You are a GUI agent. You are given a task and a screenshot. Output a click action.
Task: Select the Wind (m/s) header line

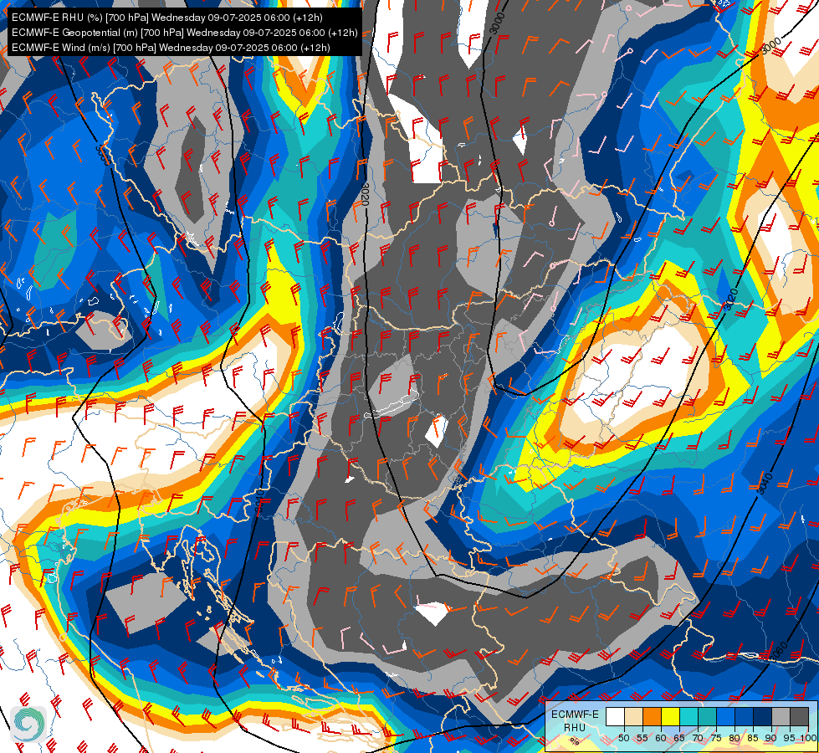pyautogui.click(x=171, y=48)
